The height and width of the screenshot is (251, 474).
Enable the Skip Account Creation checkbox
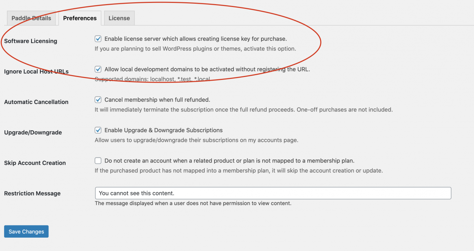tap(98, 161)
